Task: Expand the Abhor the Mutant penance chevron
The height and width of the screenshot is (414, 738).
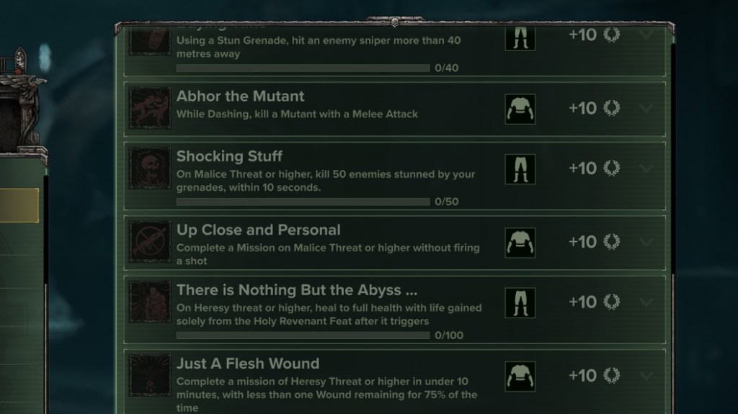Action: pyautogui.click(x=646, y=109)
